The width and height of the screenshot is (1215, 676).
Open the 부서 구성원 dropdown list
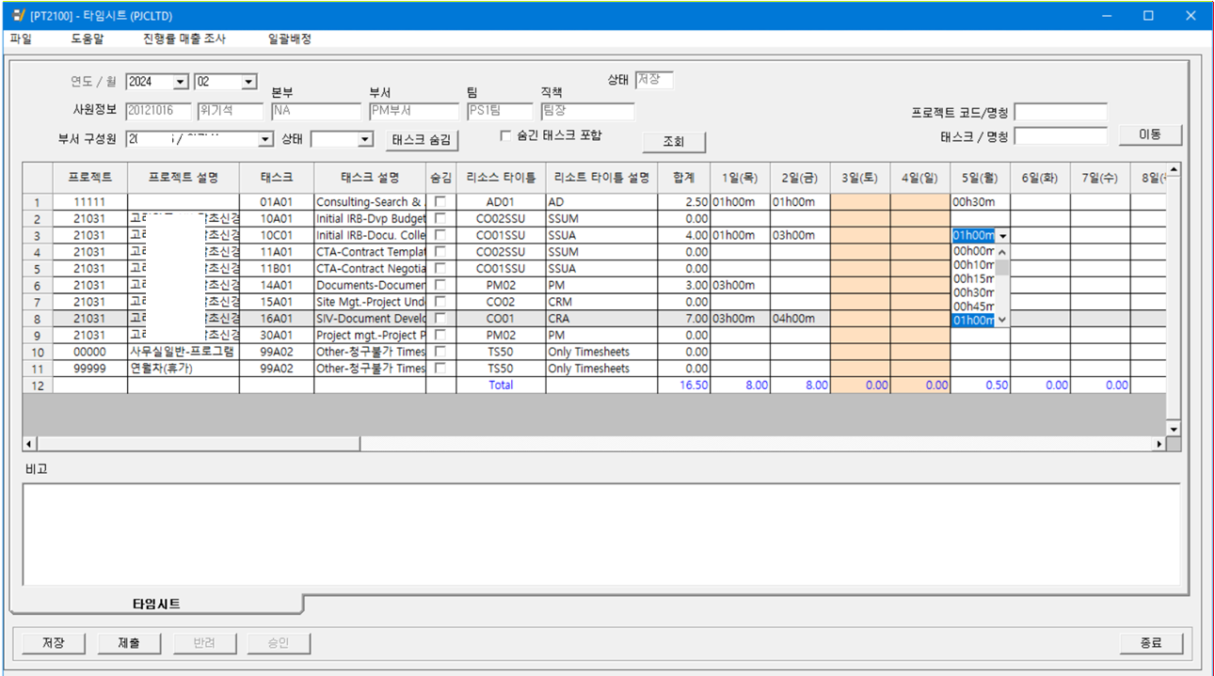click(x=265, y=140)
